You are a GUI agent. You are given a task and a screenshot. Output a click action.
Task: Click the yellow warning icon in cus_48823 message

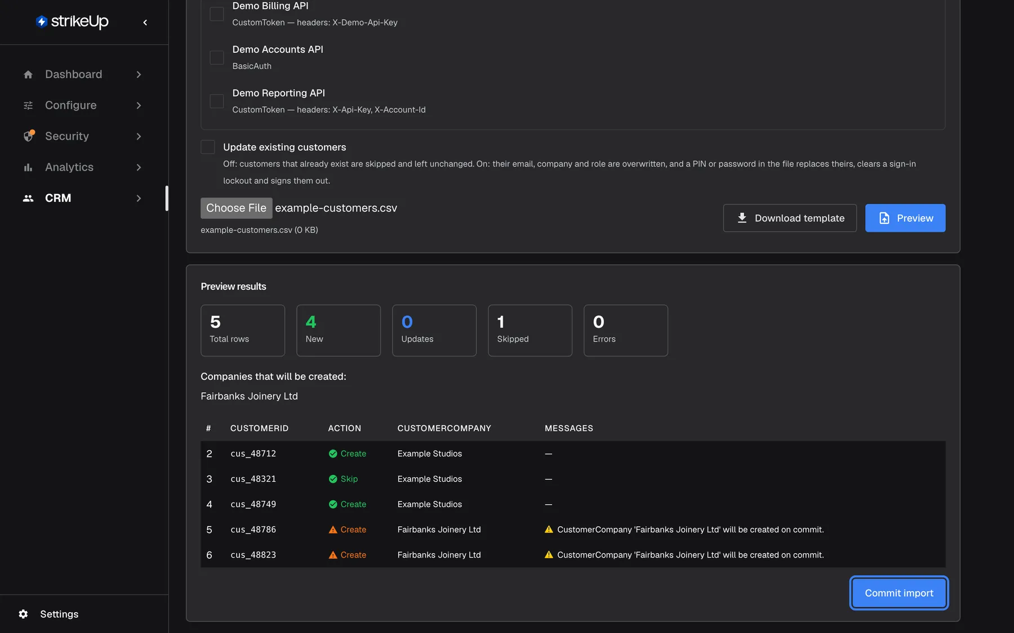[549, 555]
